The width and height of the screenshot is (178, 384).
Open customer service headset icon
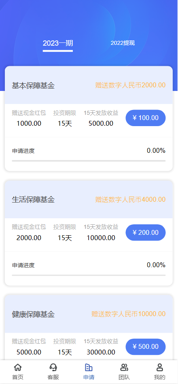pos(53,367)
